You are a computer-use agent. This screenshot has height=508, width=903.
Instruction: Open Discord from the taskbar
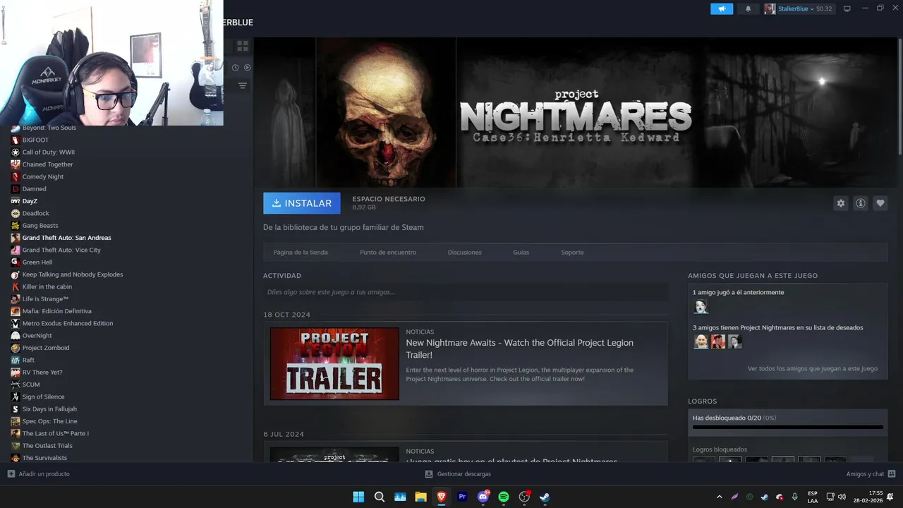[x=483, y=497]
